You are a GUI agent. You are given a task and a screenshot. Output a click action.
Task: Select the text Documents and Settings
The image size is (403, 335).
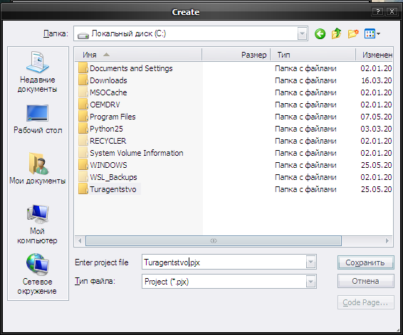click(131, 68)
